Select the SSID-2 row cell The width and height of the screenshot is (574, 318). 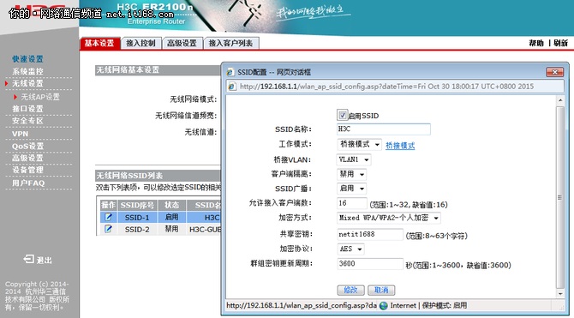pyautogui.click(x=137, y=230)
